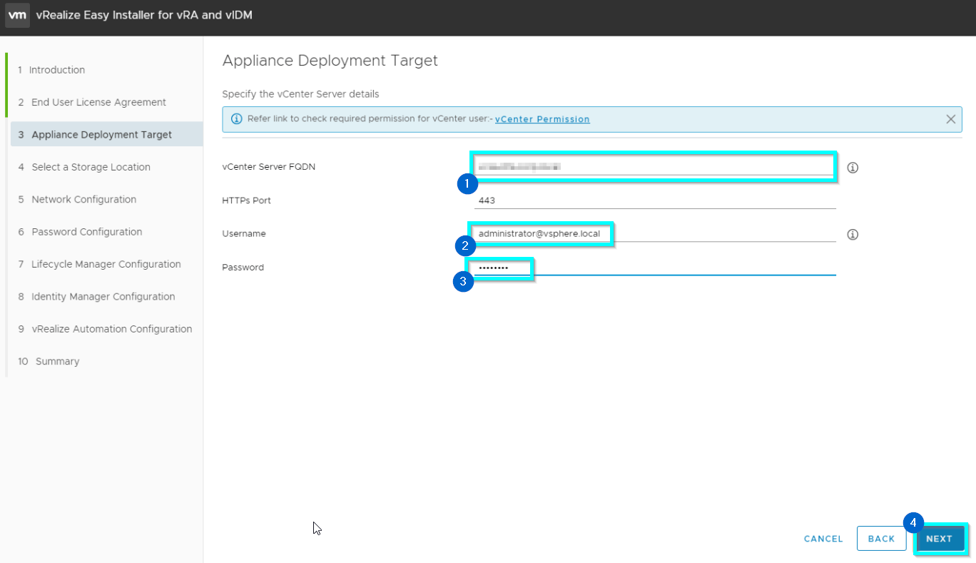Click the Appliance Deployment Target heading
This screenshot has height=563, width=976.
330,61
